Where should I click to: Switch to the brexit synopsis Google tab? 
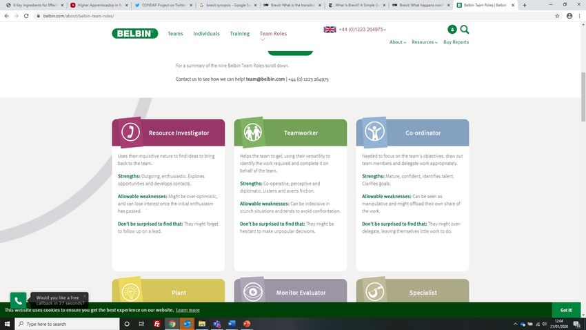click(228, 6)
